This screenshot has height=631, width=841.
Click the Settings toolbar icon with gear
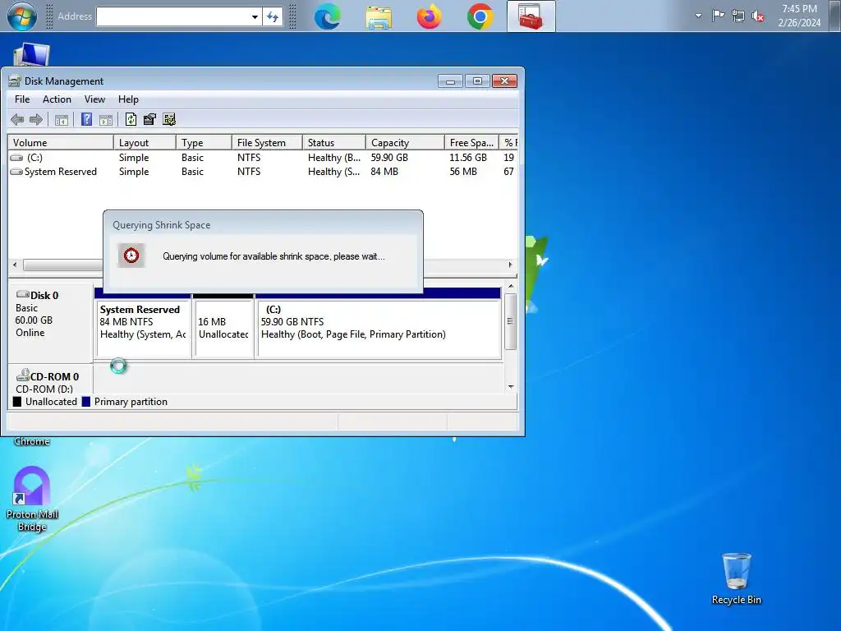click(x=169, y=120)
